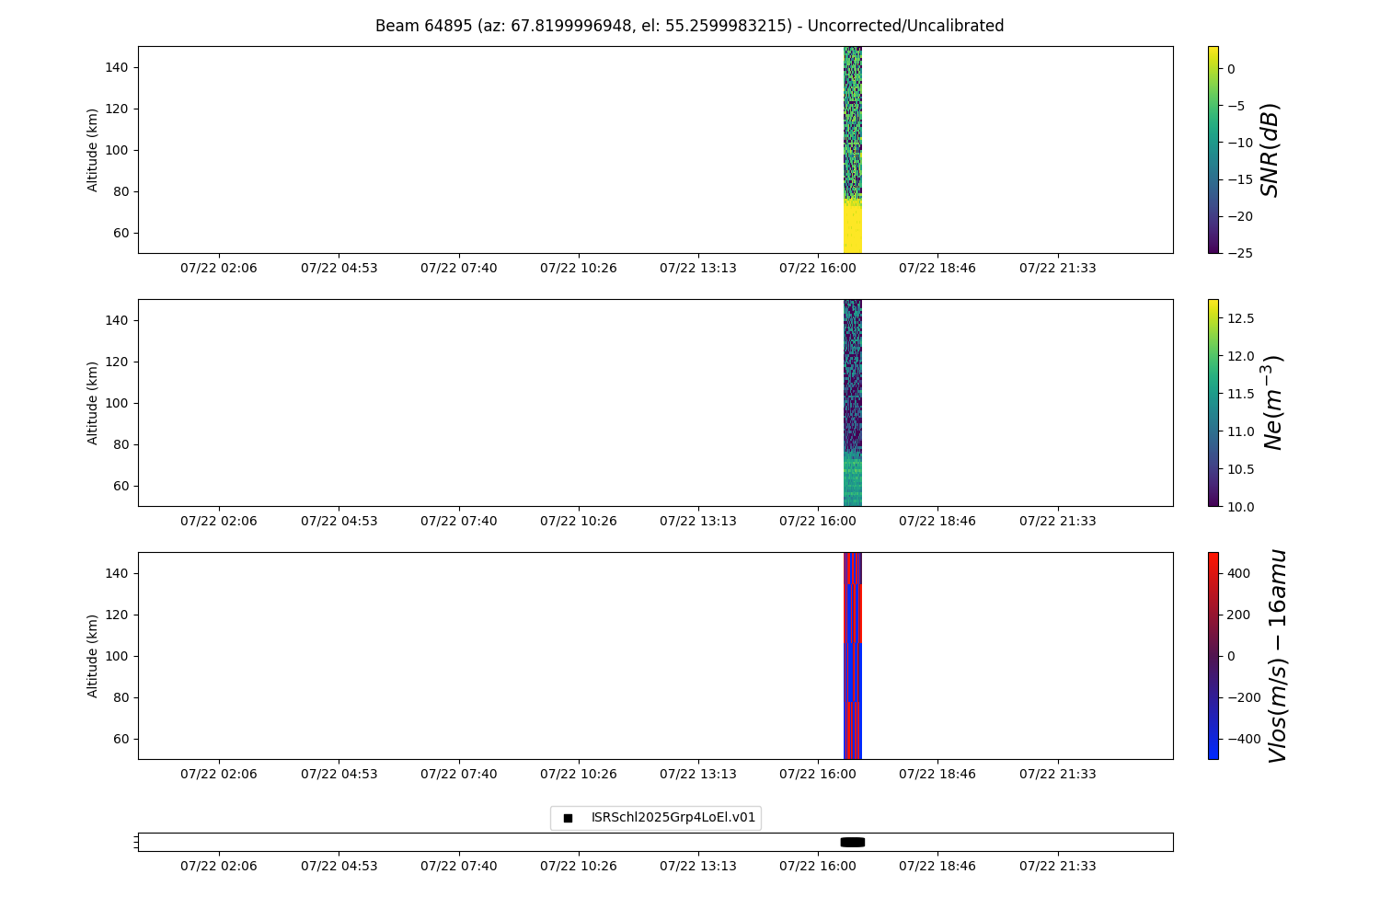Click the data column in the Ne plot

853,402
